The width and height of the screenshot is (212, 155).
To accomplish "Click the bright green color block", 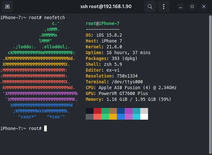I will click(x=105, y=117).
